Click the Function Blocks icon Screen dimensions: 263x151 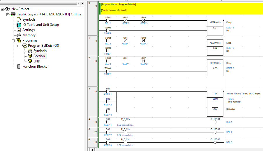pyautogui.click(x=19, y=66)
